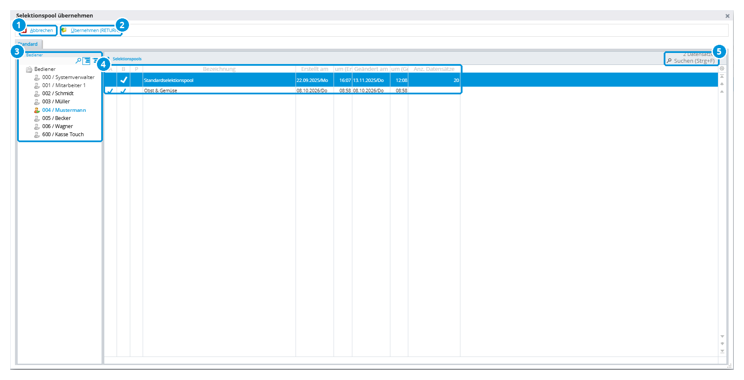
Task: Switch to the Standard tab
Action: pos(29,44)
